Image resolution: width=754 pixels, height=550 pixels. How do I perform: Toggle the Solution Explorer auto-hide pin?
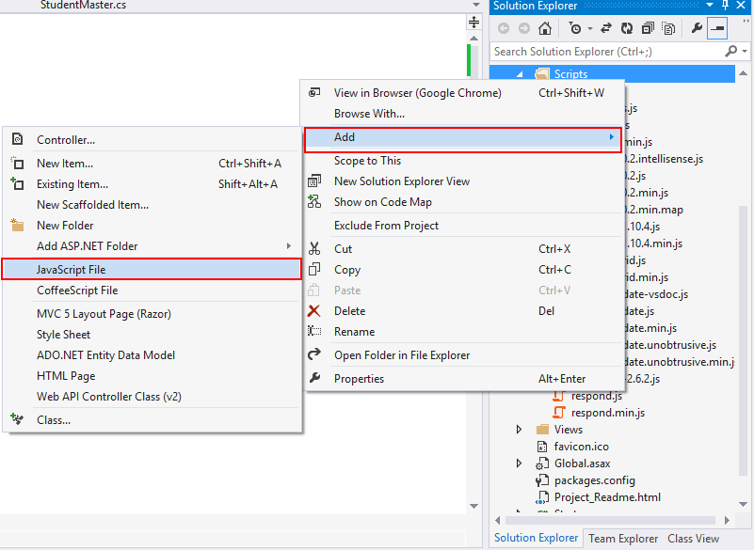click(725, 5)
